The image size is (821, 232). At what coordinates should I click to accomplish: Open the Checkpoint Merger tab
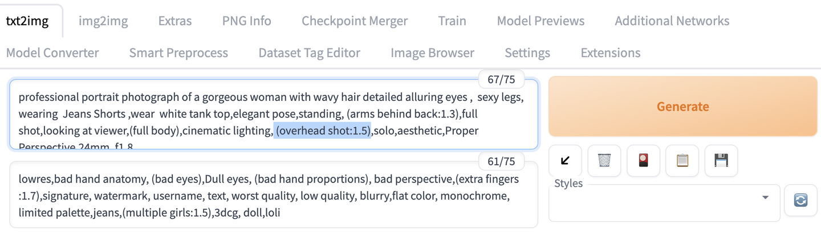355,21
